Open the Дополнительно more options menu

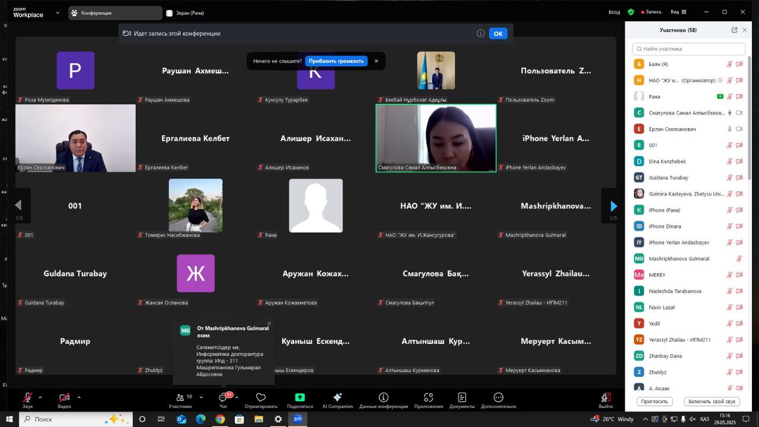(498, 400)
